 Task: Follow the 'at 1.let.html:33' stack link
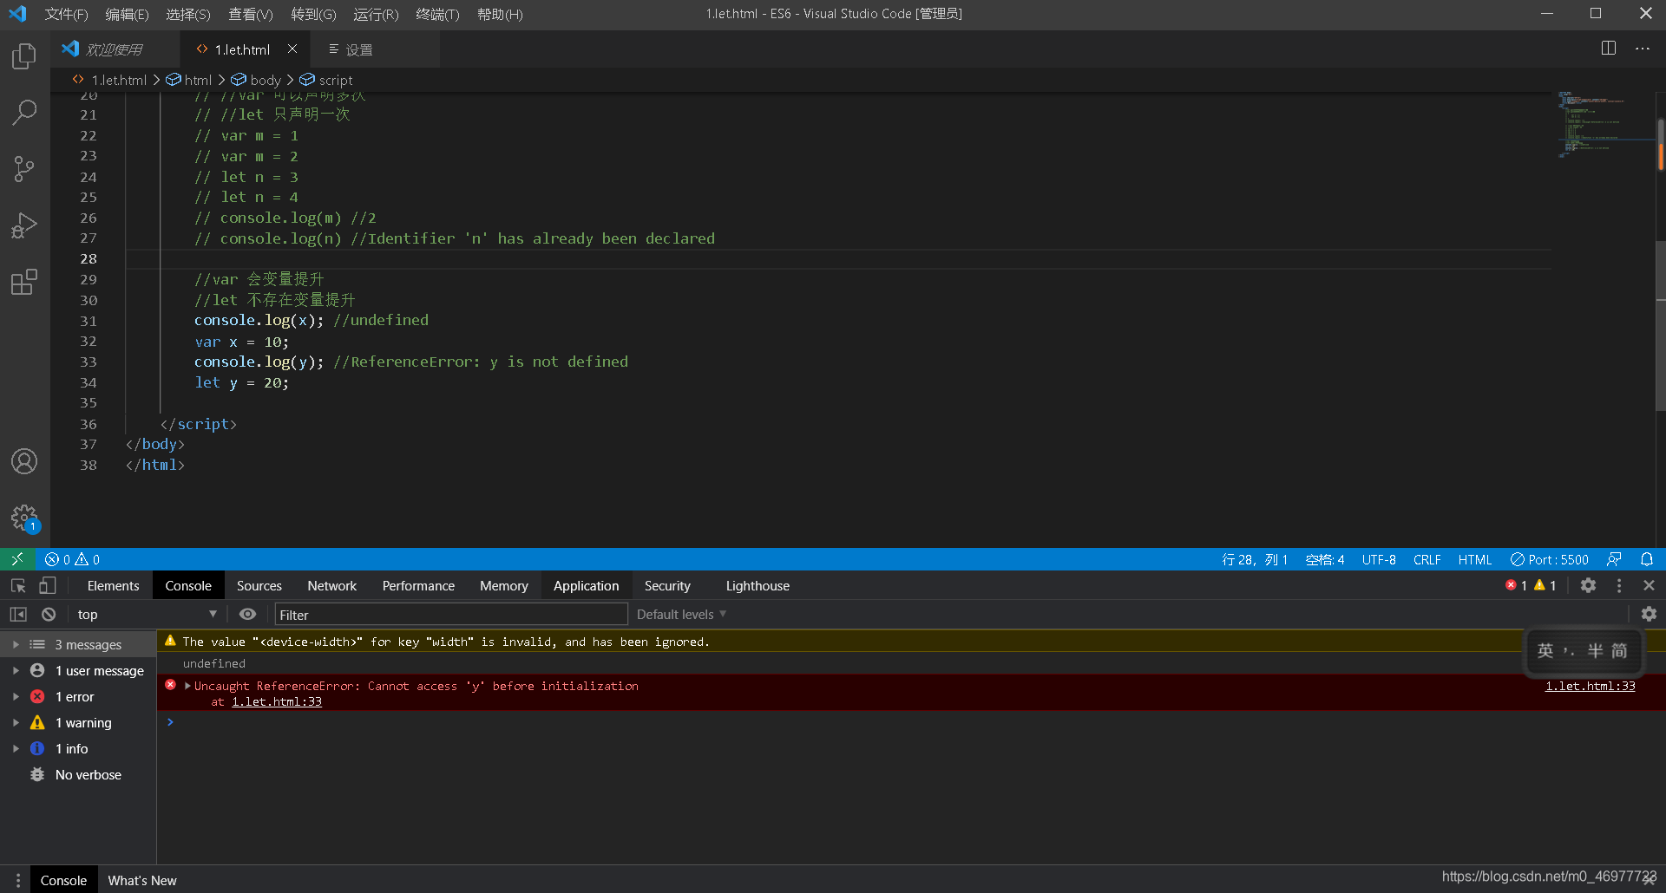[x=276, y=702]
